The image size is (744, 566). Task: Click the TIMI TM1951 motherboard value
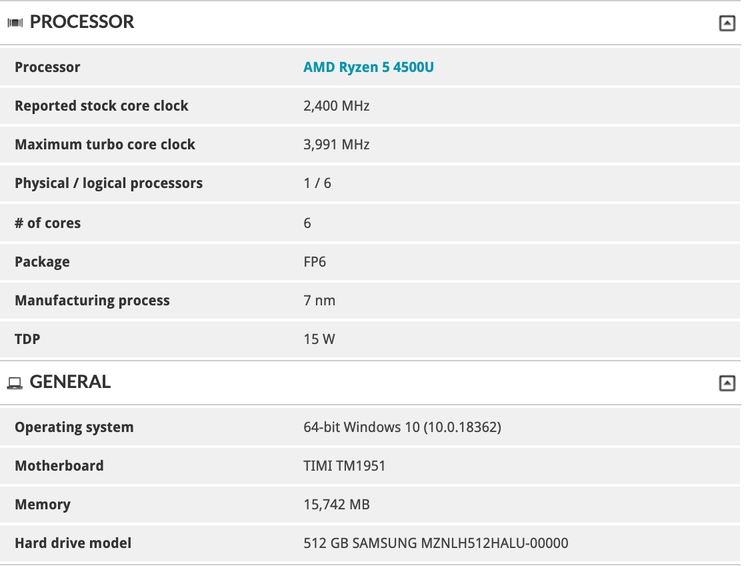[x=344, y=466]
